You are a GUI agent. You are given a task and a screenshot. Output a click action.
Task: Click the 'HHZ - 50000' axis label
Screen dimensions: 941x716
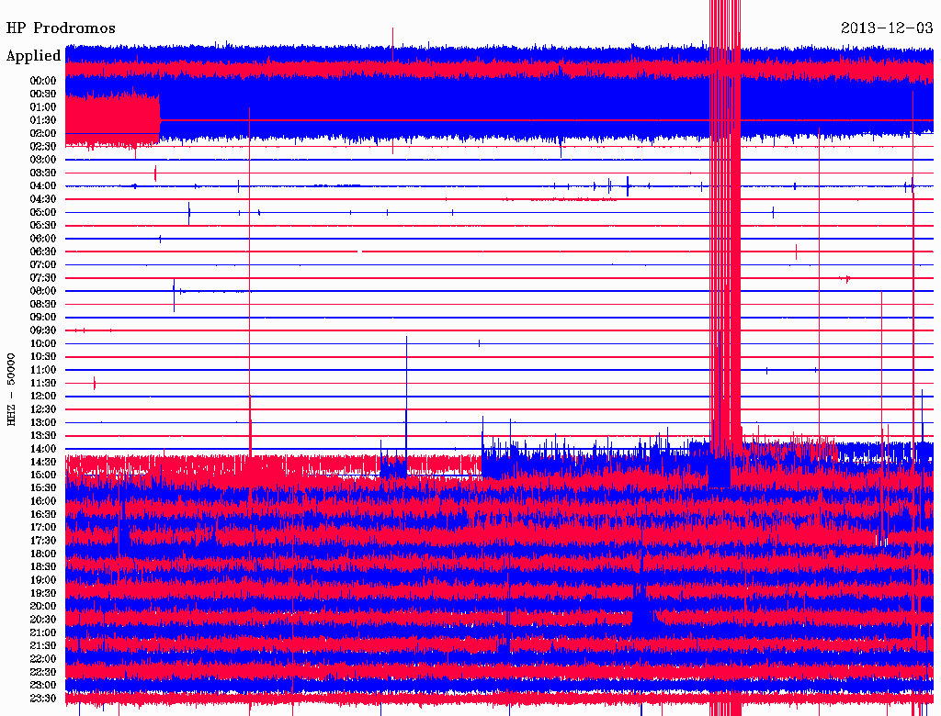pos(11,389)
